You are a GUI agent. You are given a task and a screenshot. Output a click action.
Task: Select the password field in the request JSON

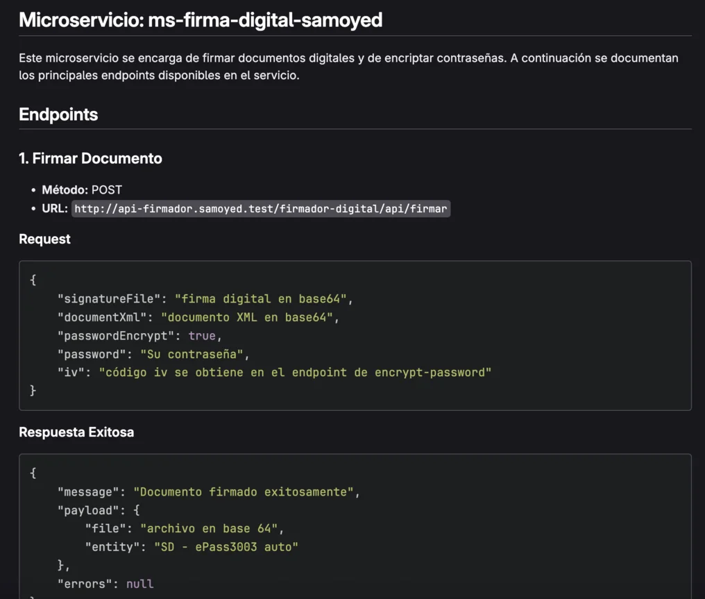click(90, 354)
